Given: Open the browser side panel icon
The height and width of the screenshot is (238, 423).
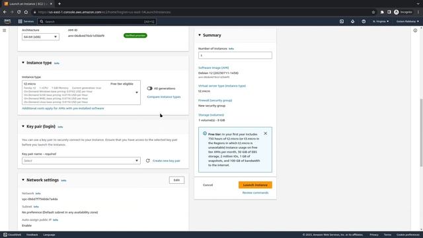Looking at the screenshot, I should tap(389, 12).
